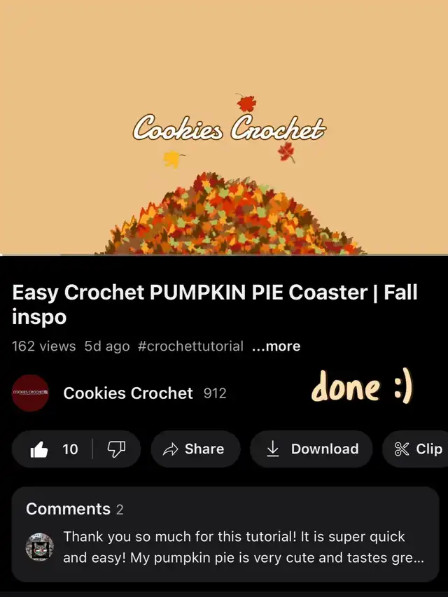Tap the falling red leaf above the logo
This screenshot has height=597, width=448.
(246, 103)
